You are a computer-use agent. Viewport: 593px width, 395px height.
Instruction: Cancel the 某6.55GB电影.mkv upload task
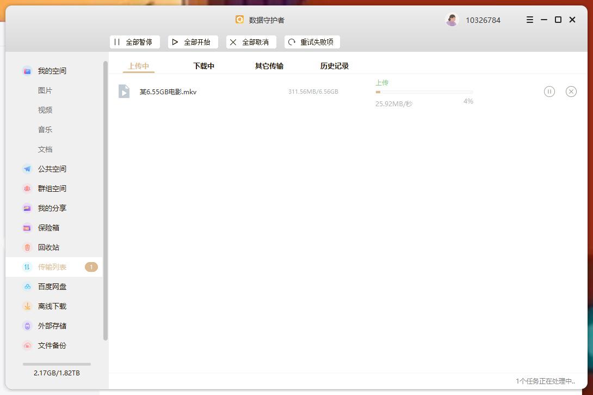pyautogui.click(x=571, y=92)
